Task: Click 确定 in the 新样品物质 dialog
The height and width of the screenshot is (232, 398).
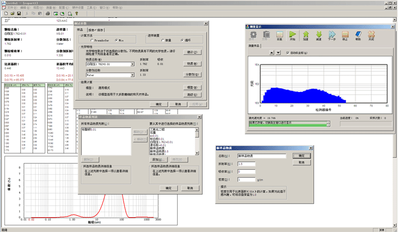Action: coord(301,156)
